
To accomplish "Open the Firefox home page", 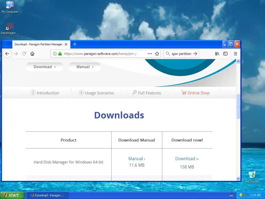I will [x=32, y=54].
